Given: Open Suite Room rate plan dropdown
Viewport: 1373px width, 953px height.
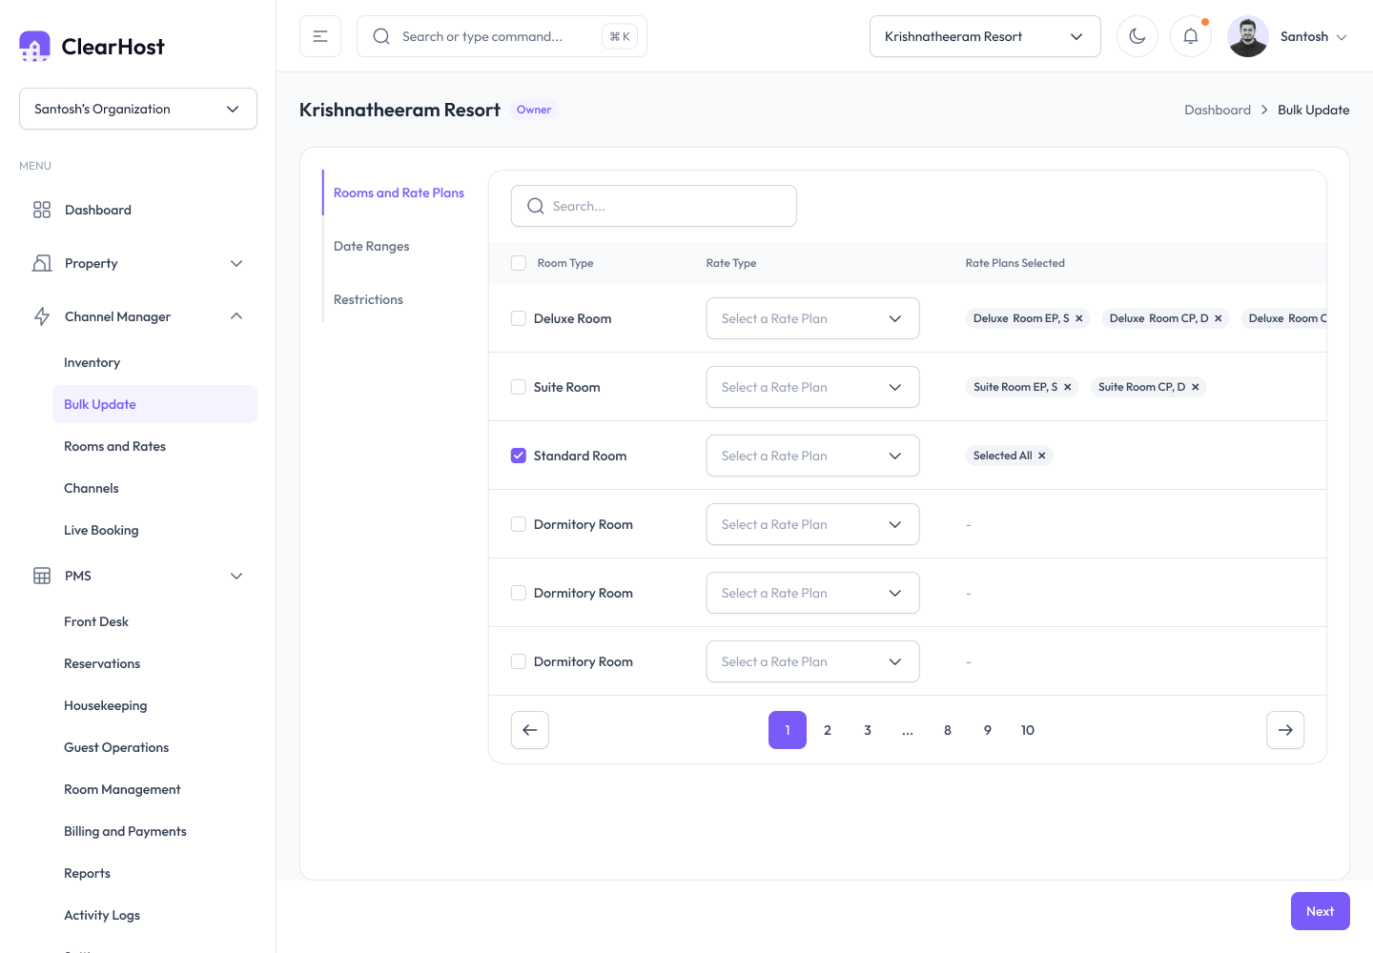Looking at the screenshot, I should (812, 387).
